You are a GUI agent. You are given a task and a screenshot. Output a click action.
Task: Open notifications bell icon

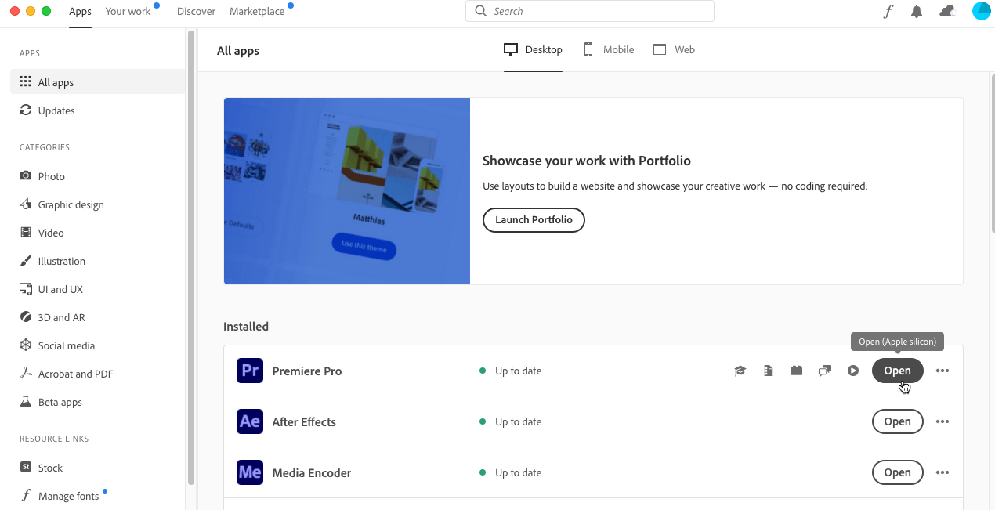pyautogui.click(x=917, y=12)
